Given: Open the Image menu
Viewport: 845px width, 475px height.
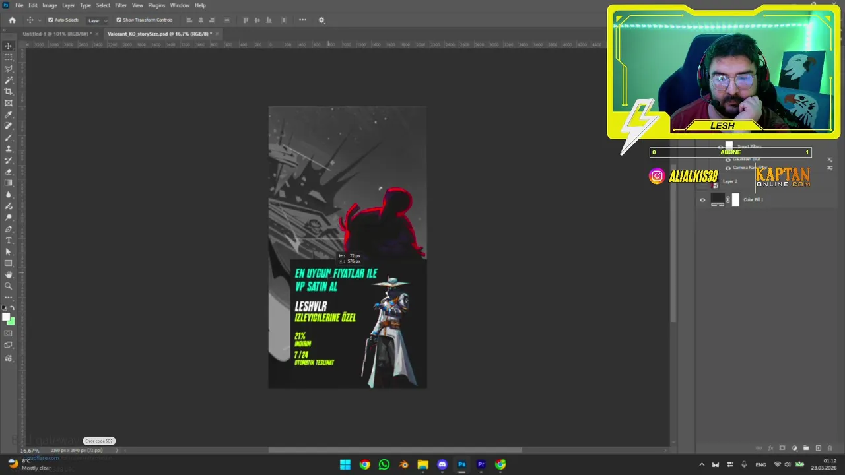Looking at the screenshot, I should click(50, 5).
